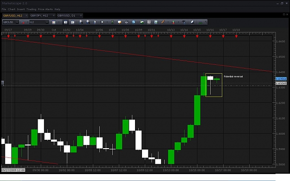Select the eraser tool
Image resolution: width=290 pixels, height=181 pixels.
pyautogui.click(x=193, y=22)
